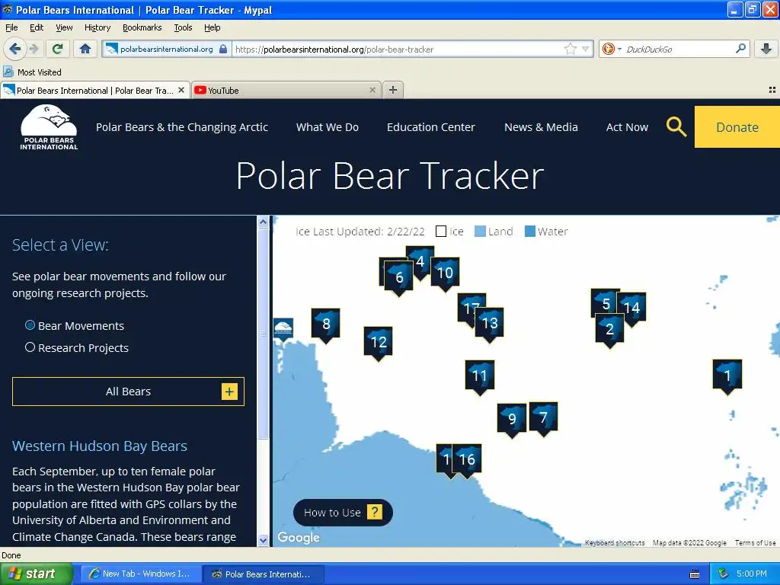Click the browser Forward arrow button

coord(34,49)
